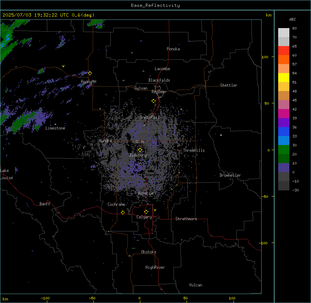Click the yellow diamond marker above Calgary
The image size is (311, 303).
(146, 212)
